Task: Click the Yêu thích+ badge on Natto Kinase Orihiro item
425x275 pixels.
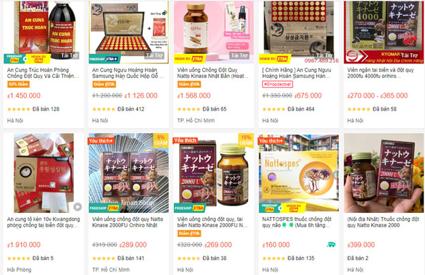Action: pos(101,141)
